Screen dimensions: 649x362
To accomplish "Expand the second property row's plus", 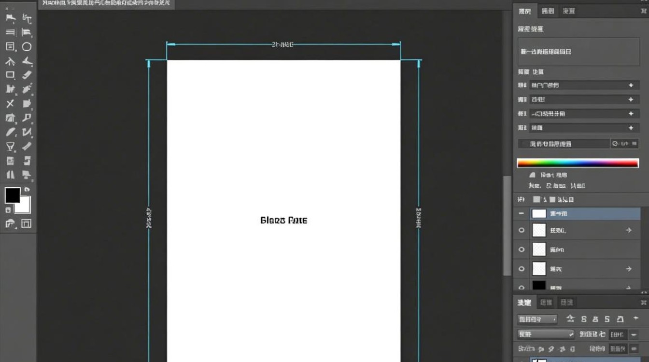I will [x=631, y=99].
